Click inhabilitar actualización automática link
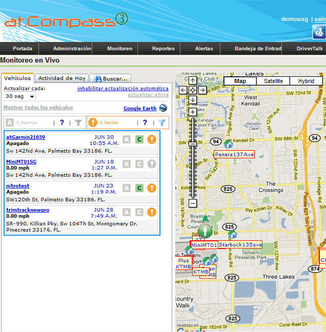The width and height of the screenshot is (326, 332). 123,89
